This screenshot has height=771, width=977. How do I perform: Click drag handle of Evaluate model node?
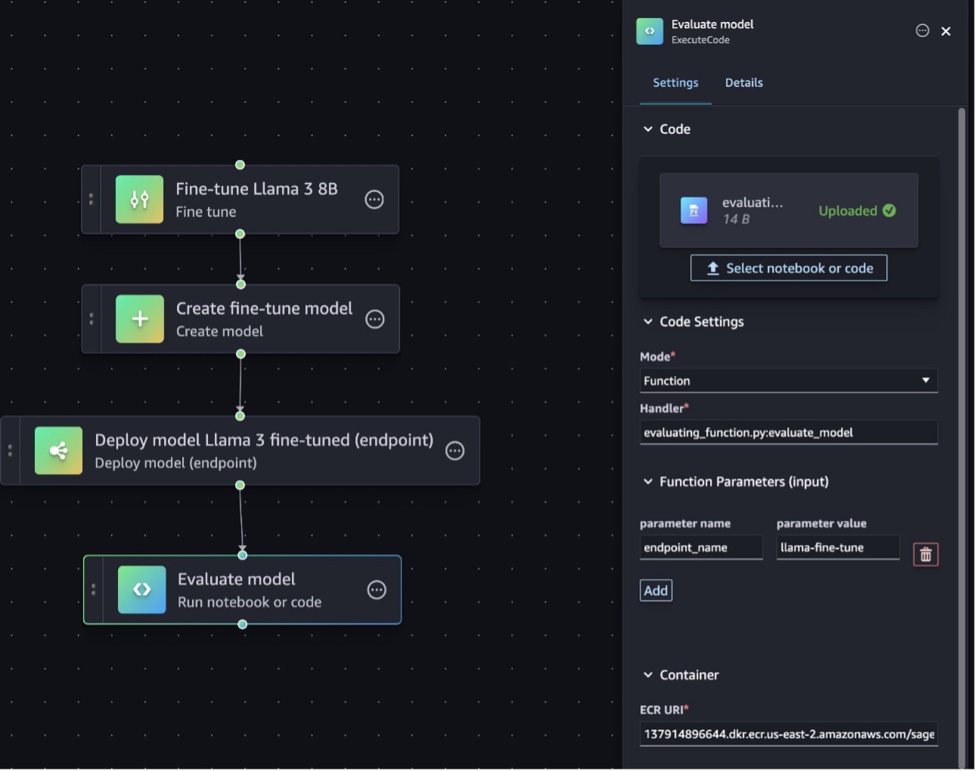93,590
